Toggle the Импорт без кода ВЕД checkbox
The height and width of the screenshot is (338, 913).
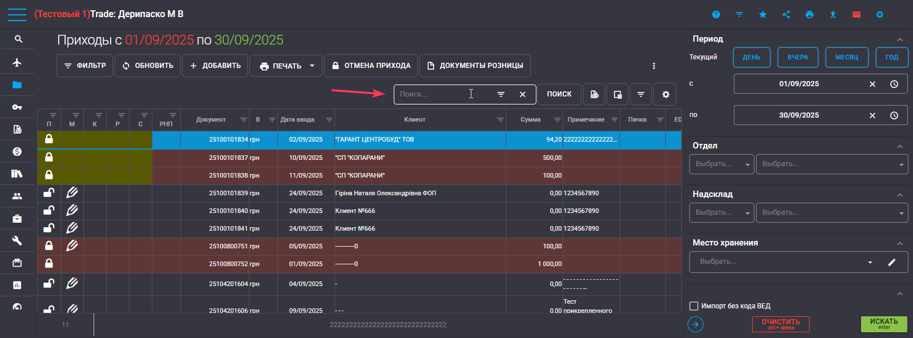coord(694,306)
